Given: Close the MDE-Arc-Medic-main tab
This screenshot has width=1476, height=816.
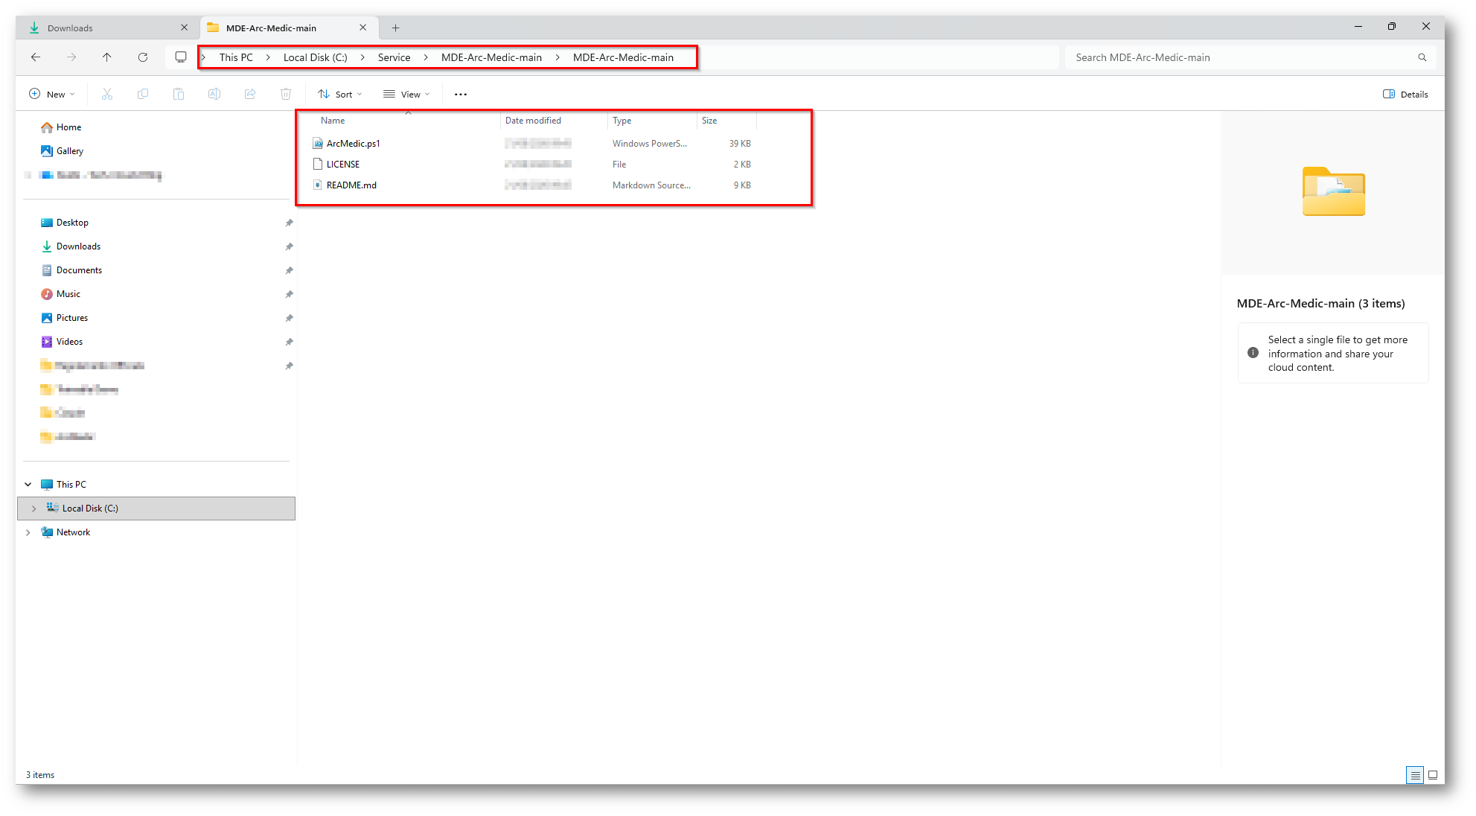Looking at the screenshot, I should coord(363,28).
